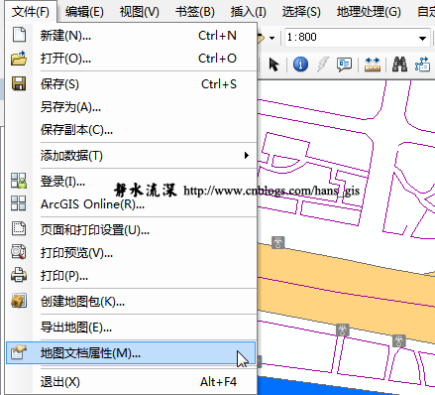Open the 插入(I) menu
The width and height of the screenshot is (435, 395).
pos(248,12)
